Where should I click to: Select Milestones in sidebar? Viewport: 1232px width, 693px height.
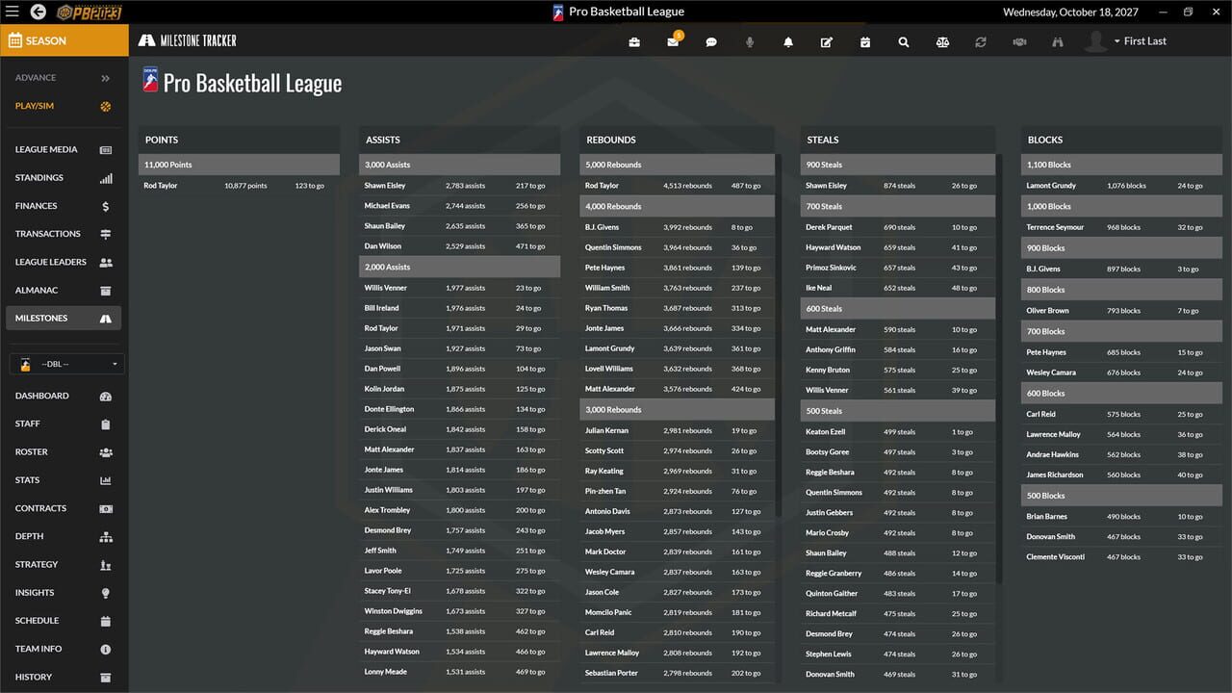pyautogui.click(x=64, y=319)
